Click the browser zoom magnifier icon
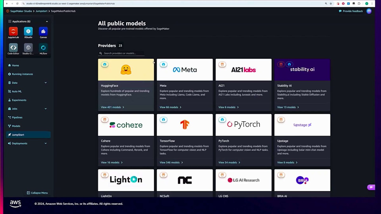Screen dimensions: 381x214 pos(326,3)
